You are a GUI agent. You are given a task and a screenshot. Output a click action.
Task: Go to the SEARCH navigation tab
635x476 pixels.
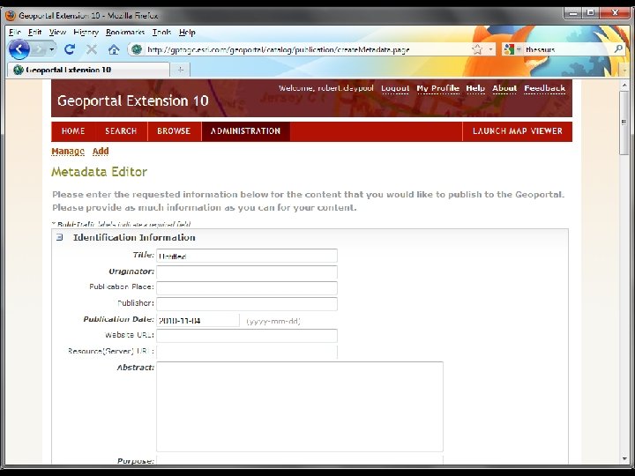coord(121,131)
